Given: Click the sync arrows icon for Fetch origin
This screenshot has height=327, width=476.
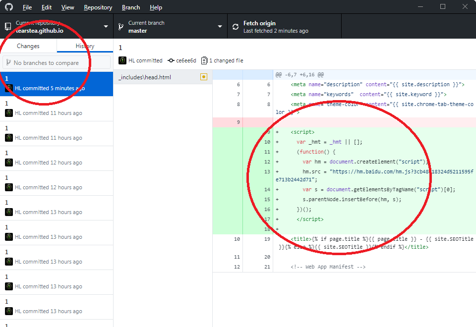Looking at the screenshot, I should pos(235,27).
